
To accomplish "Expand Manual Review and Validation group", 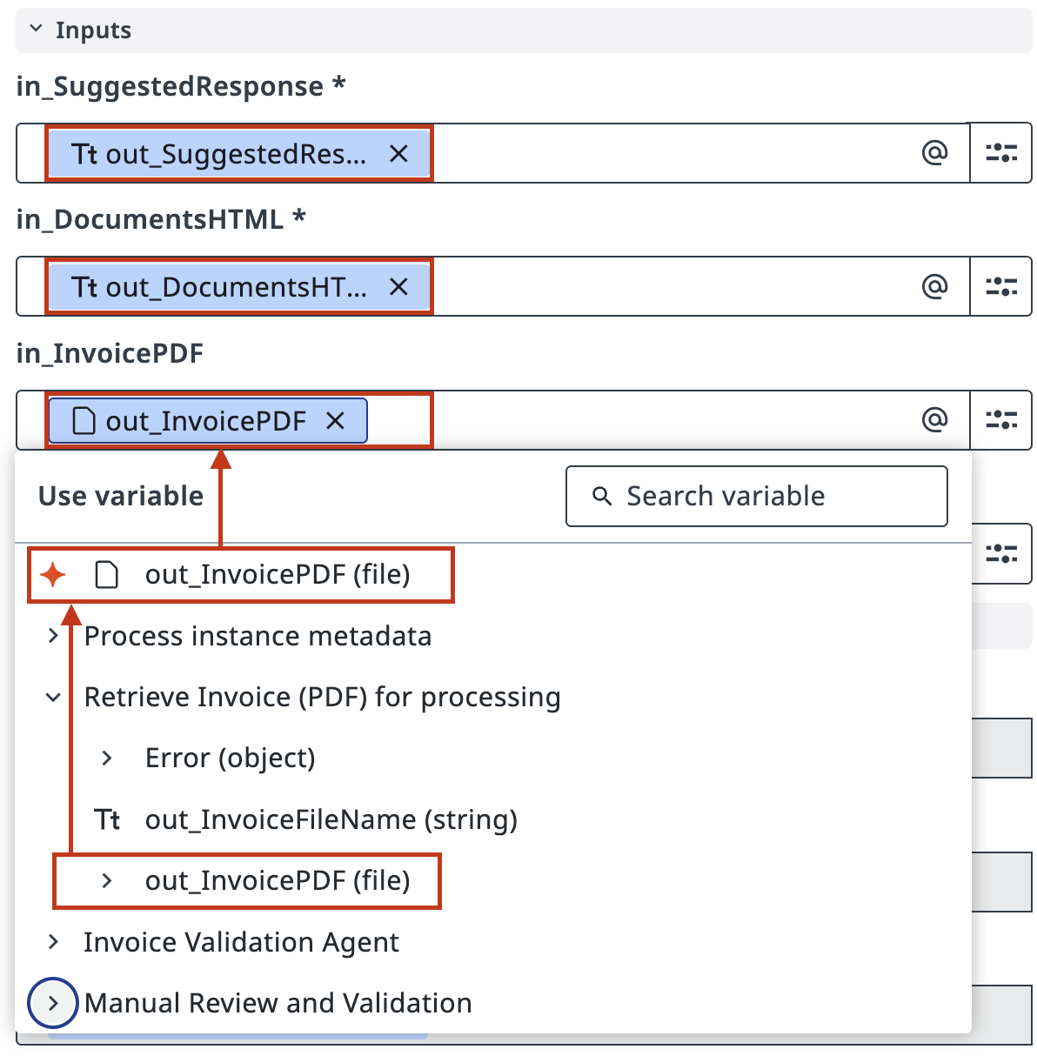I will pos(53,1003).
